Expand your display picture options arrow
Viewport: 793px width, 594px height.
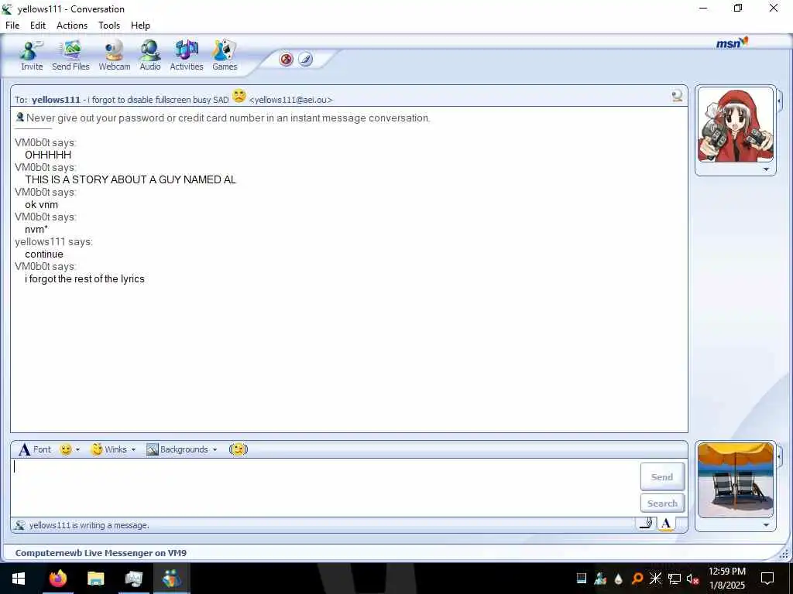[766, 525]
